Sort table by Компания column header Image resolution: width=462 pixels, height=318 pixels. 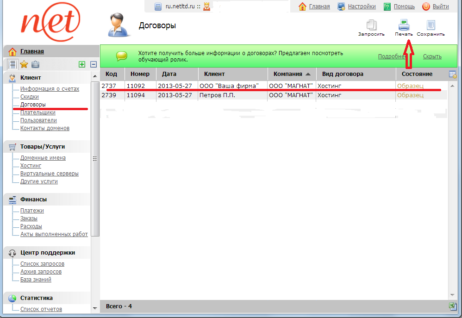pos(287,74)
